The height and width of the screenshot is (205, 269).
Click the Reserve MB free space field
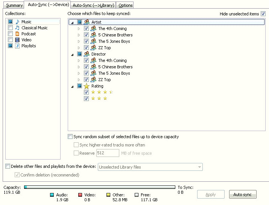pyautogui.click(x=108, y=153)
